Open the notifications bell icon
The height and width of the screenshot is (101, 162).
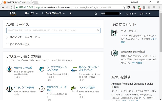(96, 14)
